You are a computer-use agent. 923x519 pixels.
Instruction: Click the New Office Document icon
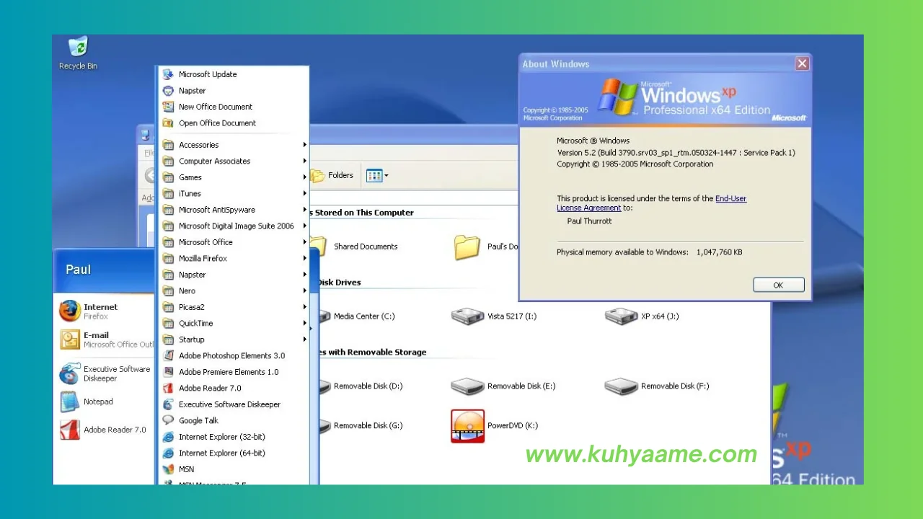168,107
